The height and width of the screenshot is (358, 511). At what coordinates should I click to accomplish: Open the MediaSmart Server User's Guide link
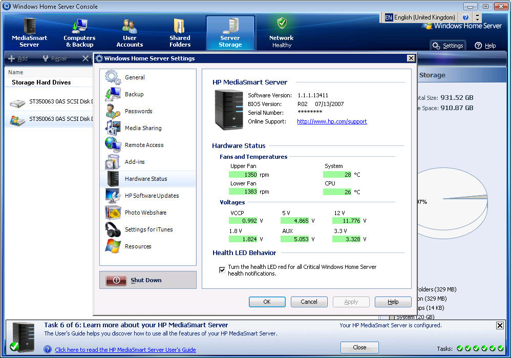tap(125, 350)
